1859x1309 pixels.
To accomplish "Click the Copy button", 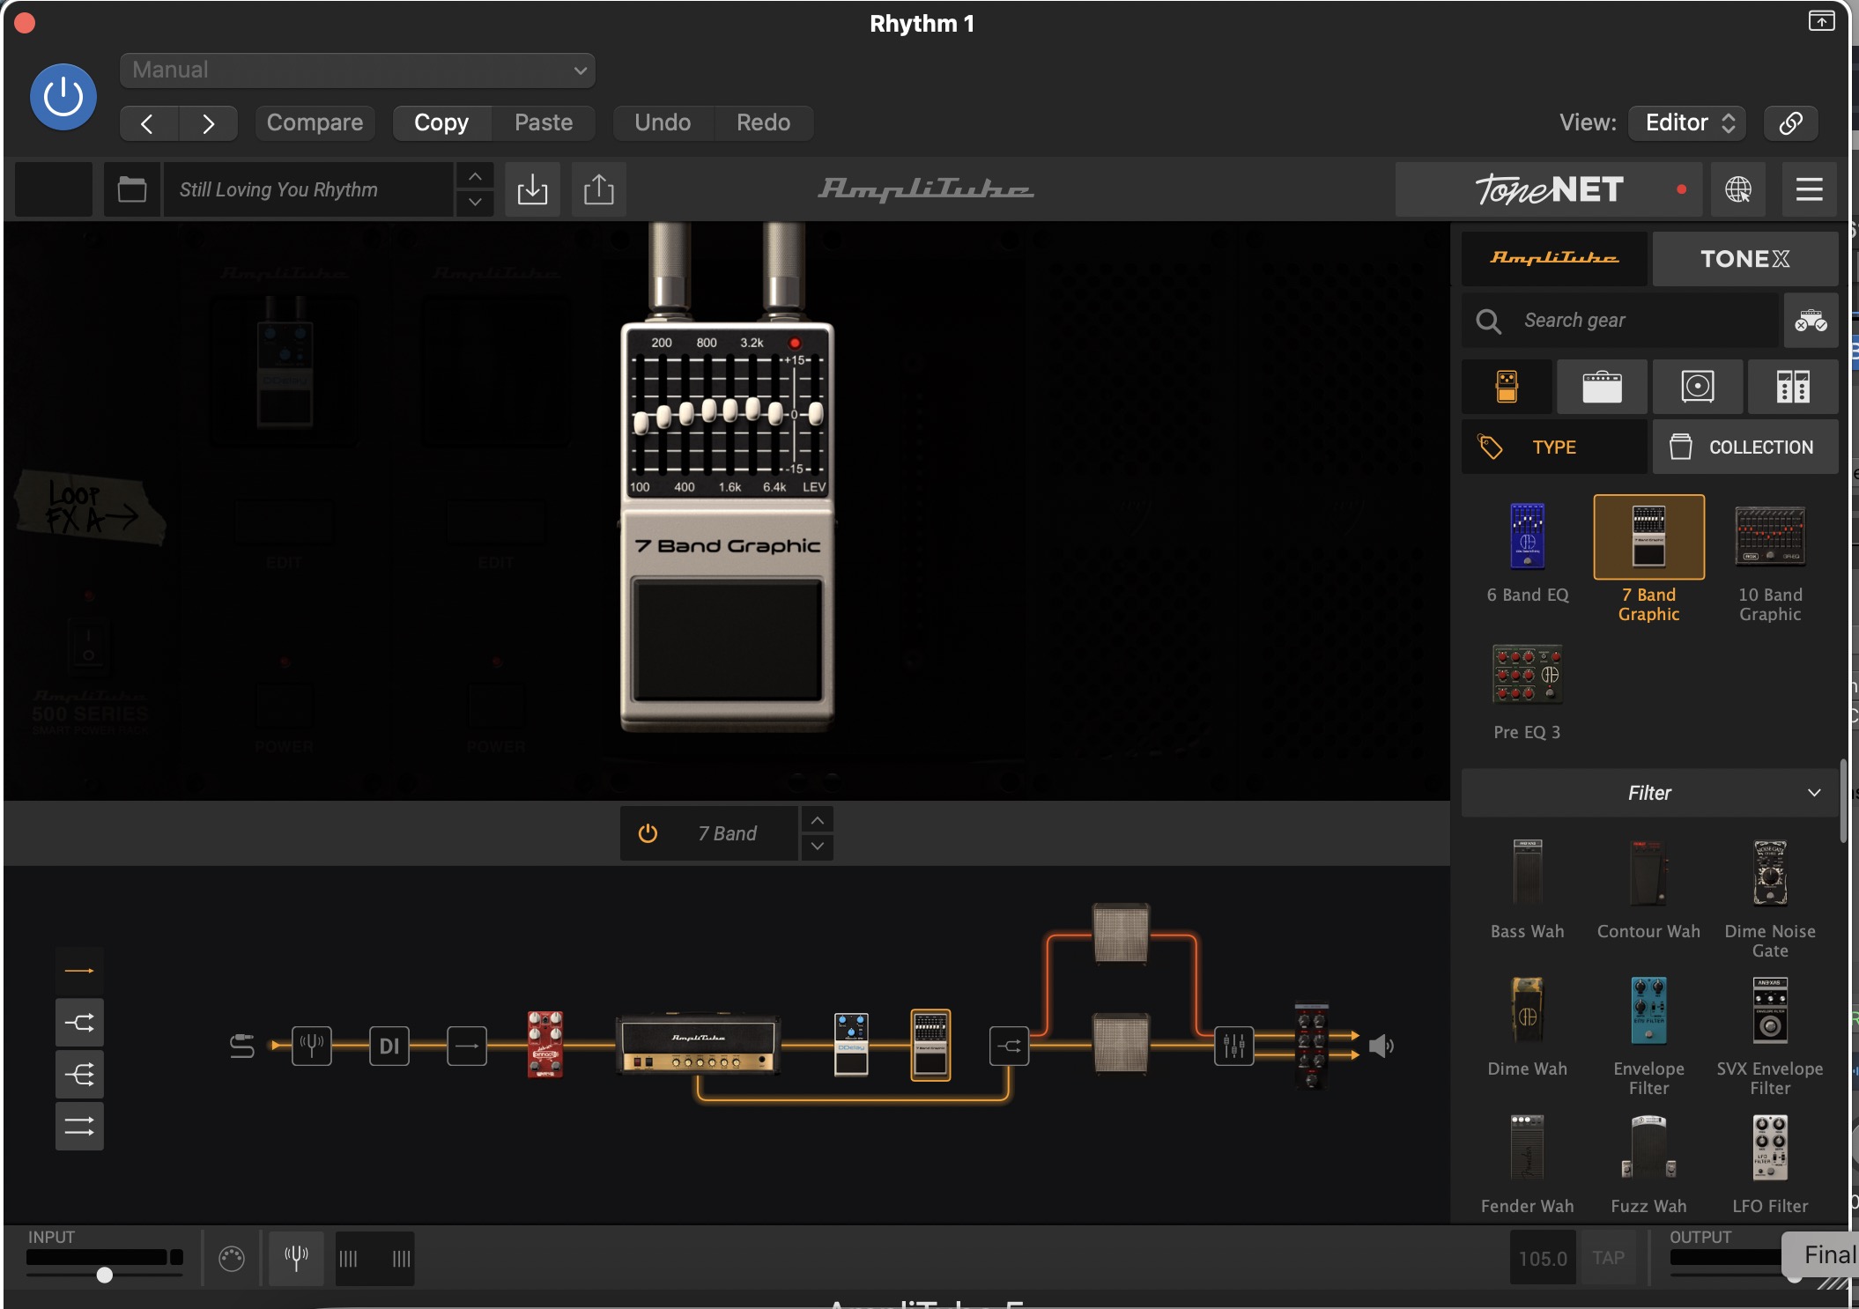I will 441,123.
